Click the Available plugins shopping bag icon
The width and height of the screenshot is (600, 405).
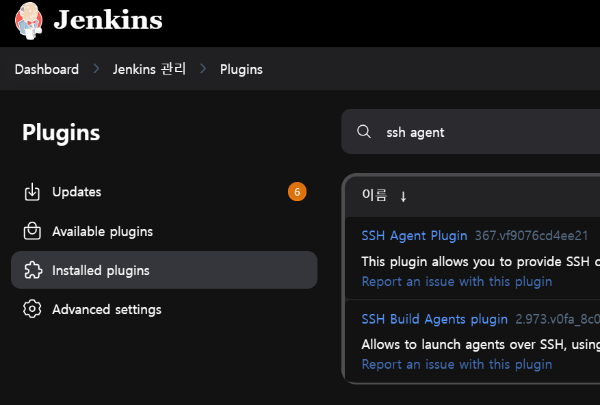32,231
